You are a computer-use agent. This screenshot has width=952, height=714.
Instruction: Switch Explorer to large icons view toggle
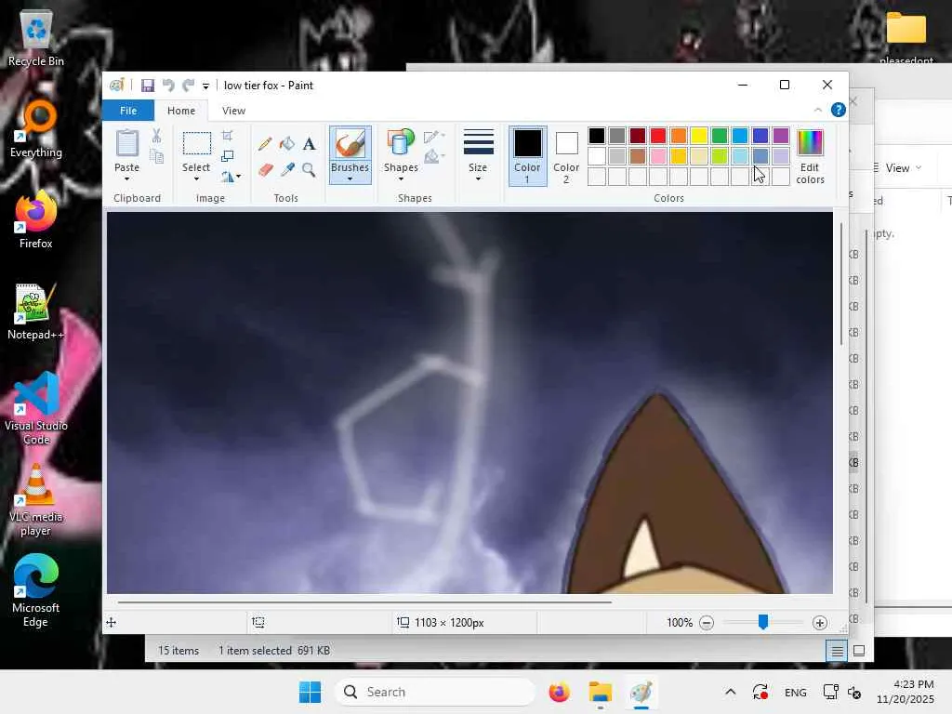click(x=858, y=651)
